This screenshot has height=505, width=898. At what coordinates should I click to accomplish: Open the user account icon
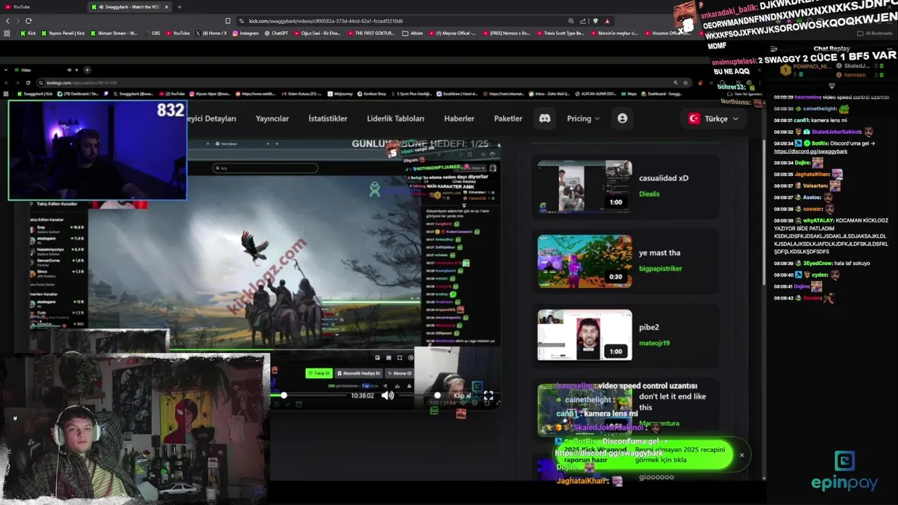tap(622, 119)
